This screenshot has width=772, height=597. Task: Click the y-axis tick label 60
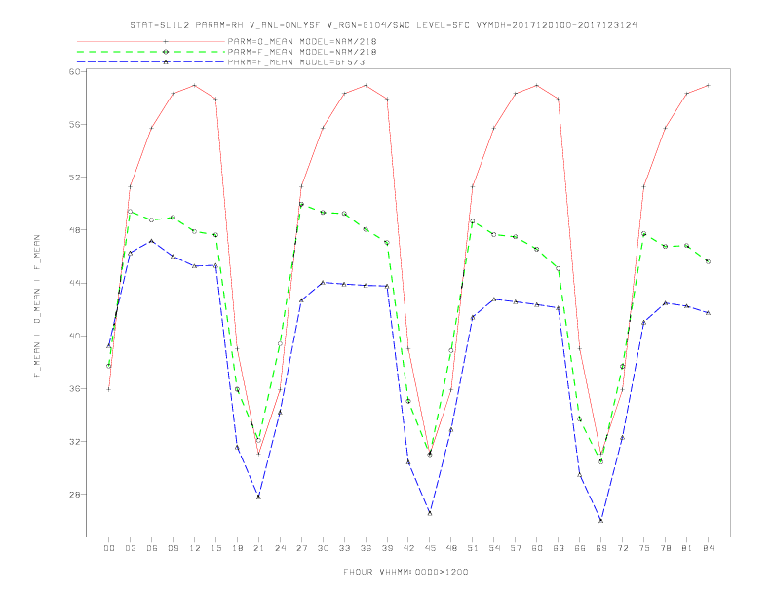(74, 72)
